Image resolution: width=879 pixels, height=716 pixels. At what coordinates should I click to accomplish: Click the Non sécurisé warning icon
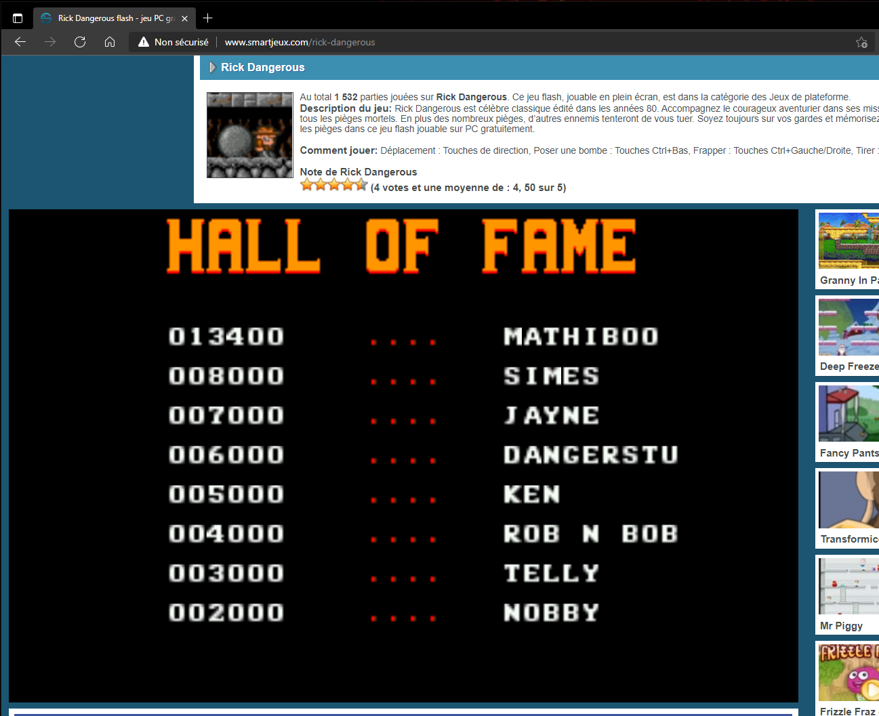pyautogui.click(x=144, y=42)
